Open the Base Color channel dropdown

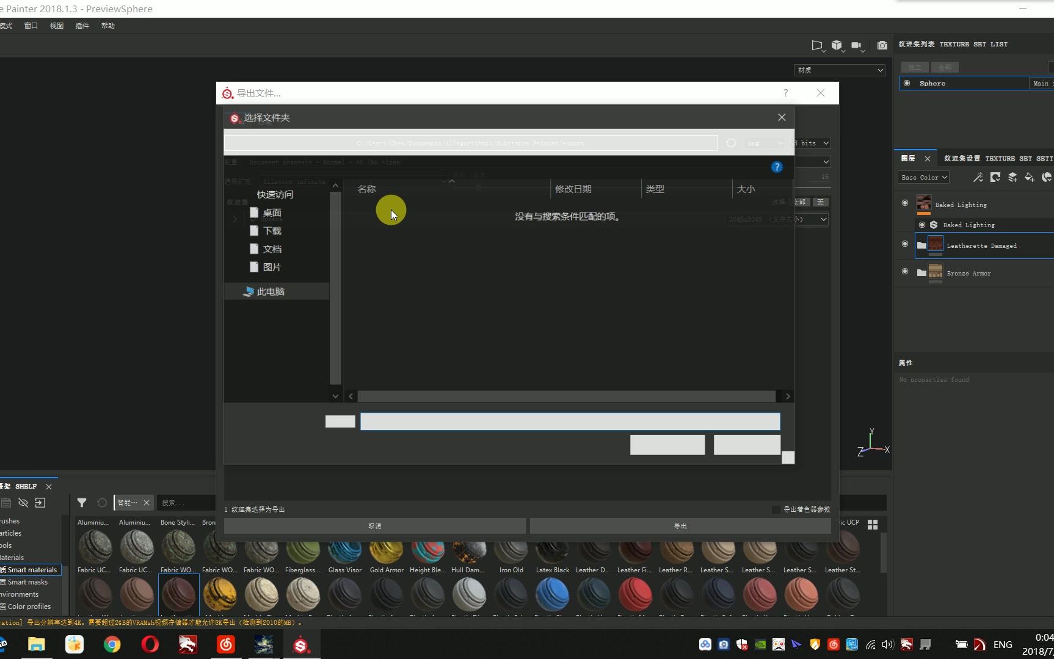924,177
